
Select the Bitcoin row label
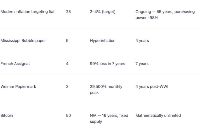[7, 116]
